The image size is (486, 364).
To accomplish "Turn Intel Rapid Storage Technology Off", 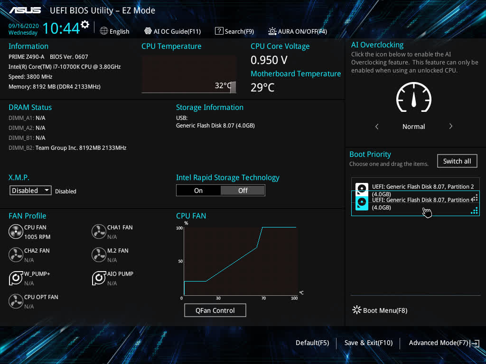I will (x=243, y=191).
